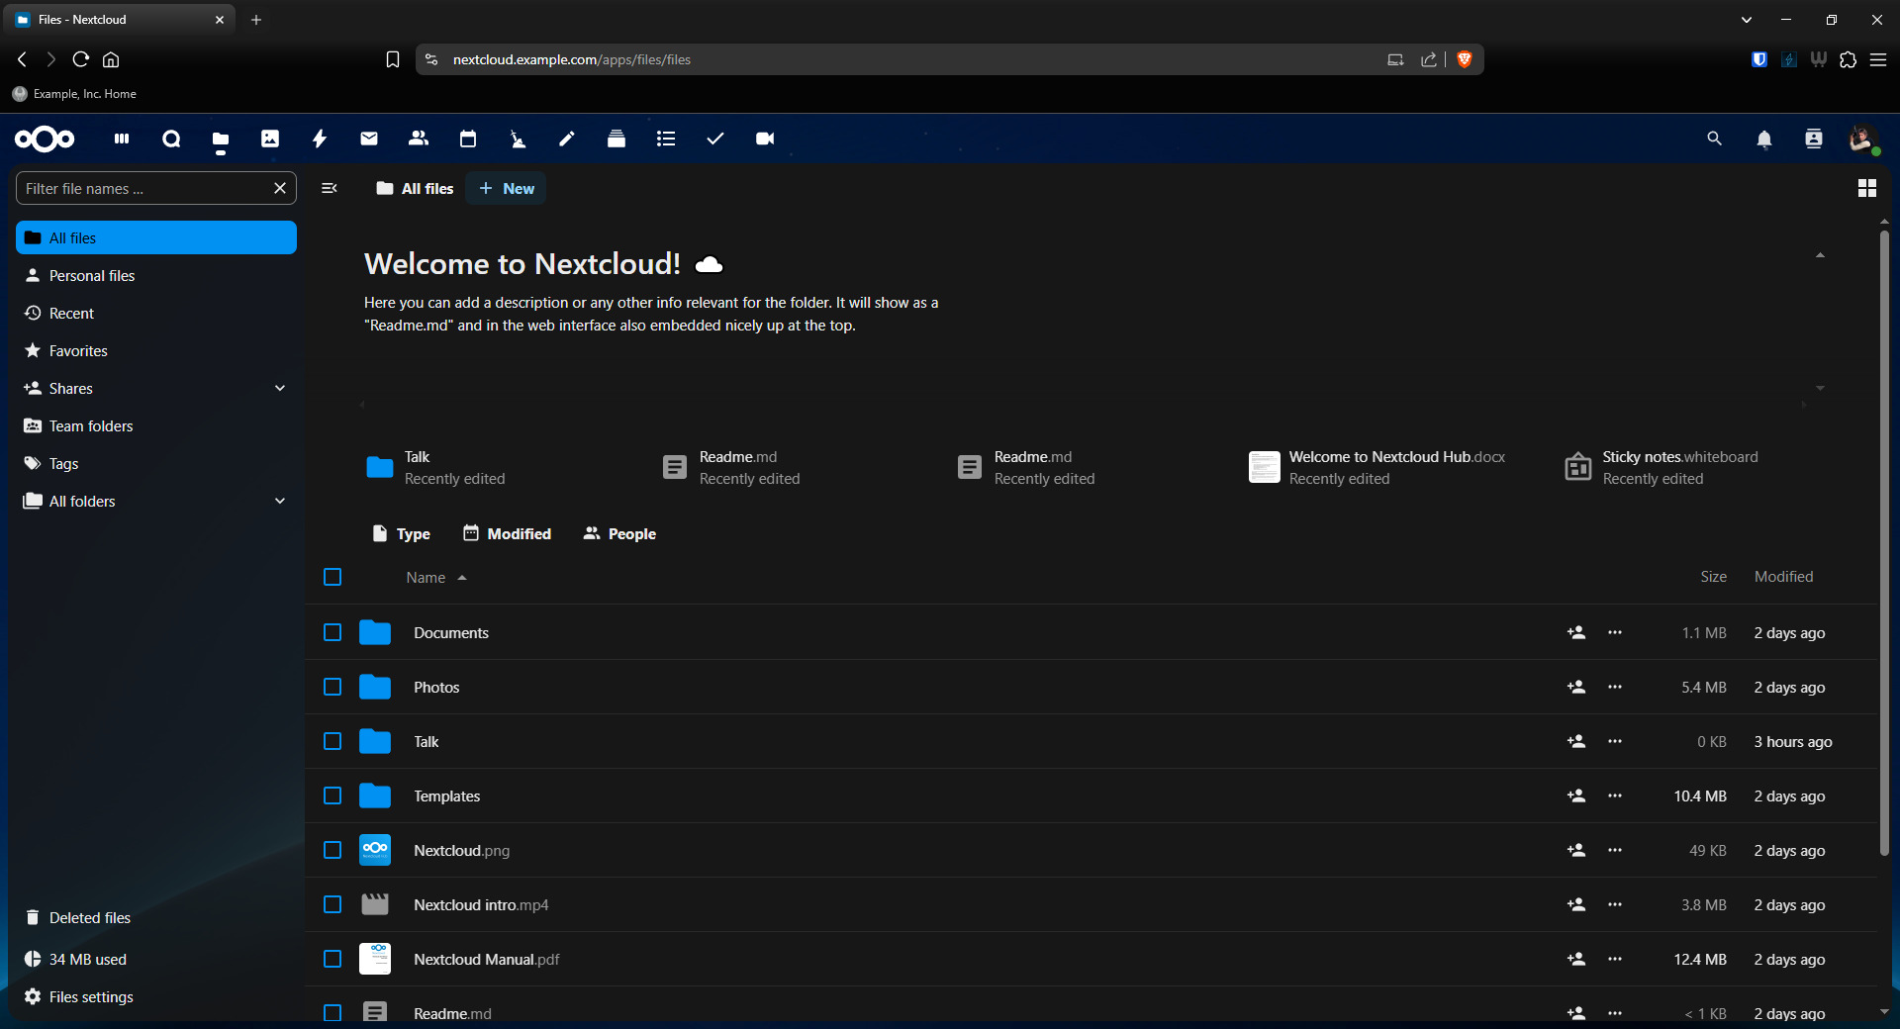Click the notifications bell icon
The height and width of the screenshot is (1029, 1900).
1763,140
